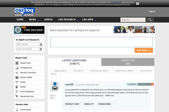Open the Tyre Decider banner
Image resolution: width=169 pixels, height=112 pixels.
coord(29,30)
